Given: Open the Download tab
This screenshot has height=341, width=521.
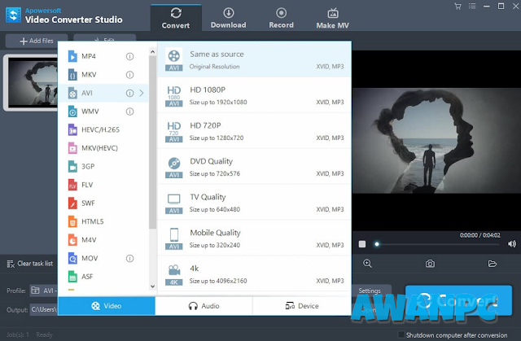Looking at the screenshot, I should pyautogui.click(x=228, y=18).
